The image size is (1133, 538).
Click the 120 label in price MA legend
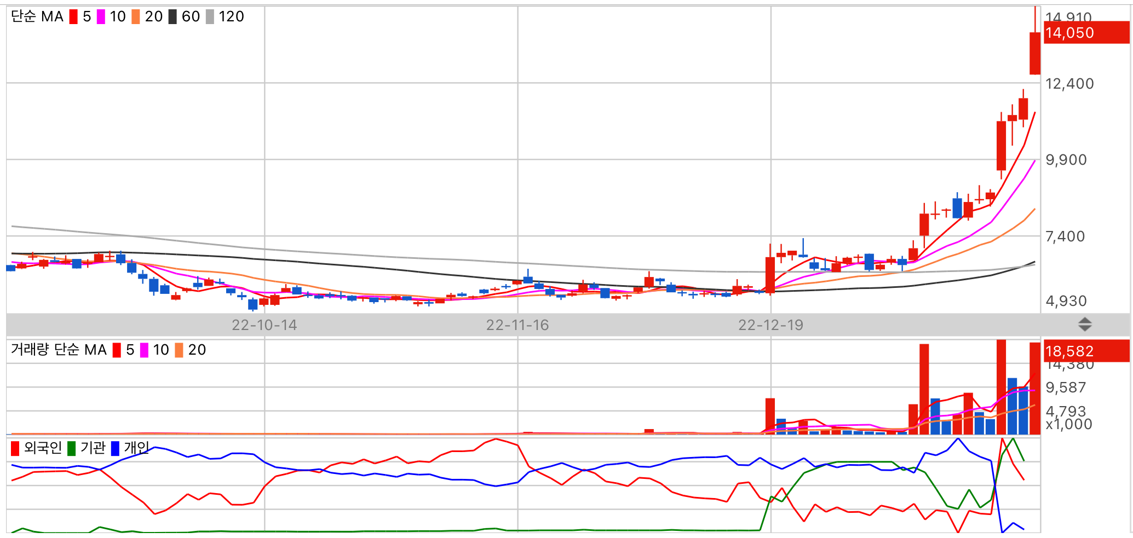pos(231,17)
